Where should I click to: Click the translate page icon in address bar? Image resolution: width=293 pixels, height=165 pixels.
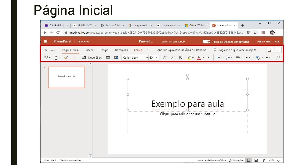248,33
